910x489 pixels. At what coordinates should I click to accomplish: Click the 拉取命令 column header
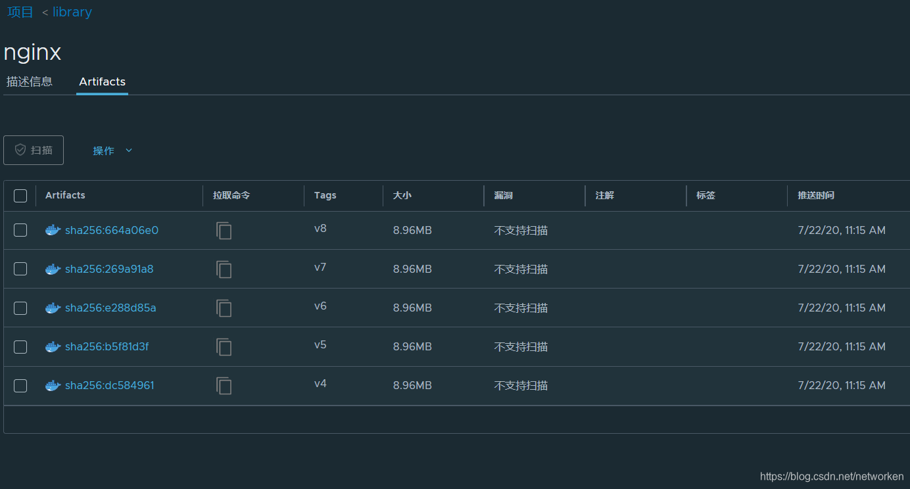point(231,195)
